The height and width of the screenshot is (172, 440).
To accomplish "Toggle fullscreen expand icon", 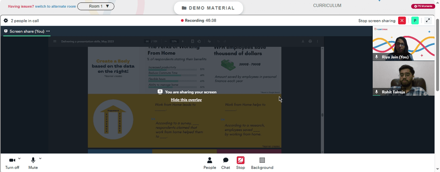I will [428, 21].
